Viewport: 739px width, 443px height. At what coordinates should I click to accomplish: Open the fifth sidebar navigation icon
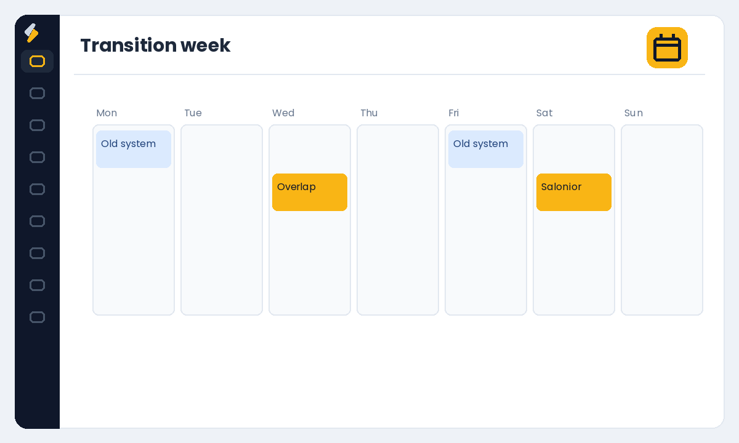[38, 189]
